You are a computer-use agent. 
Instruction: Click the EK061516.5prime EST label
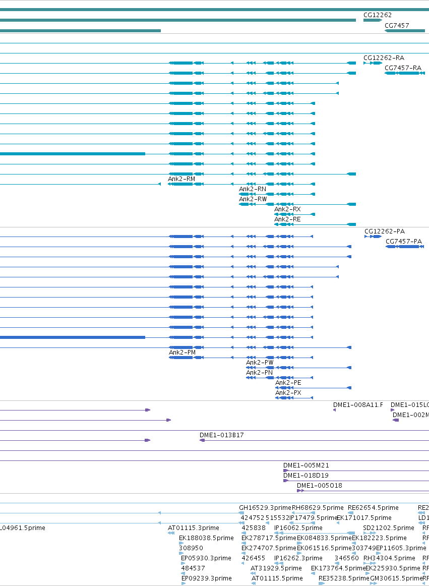click(x=324, y=548)
